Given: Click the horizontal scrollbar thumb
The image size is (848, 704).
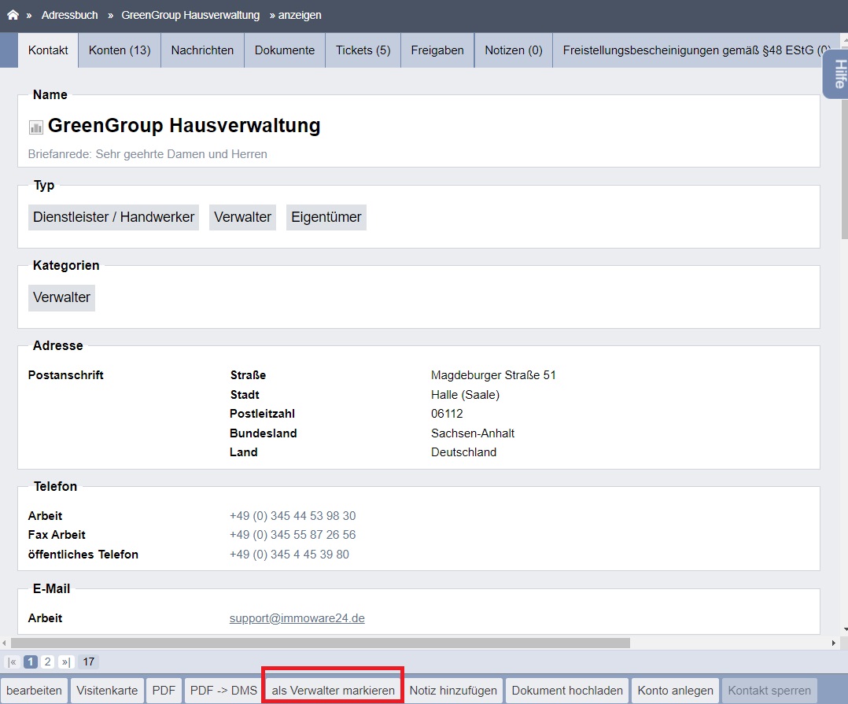Looking at the screenshot, I should (x=320, y=643).
